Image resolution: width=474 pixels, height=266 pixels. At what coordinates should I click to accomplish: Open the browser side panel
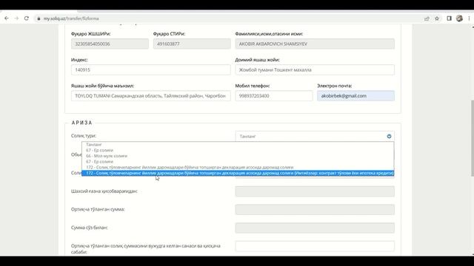[450, 18]
